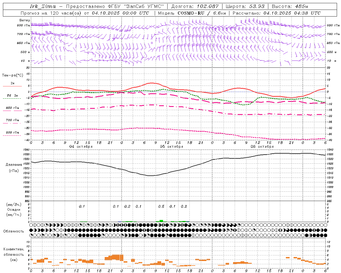Click the Ветер label of the wind panel
This screenshot has height=273, width=341.
[25, 20]
